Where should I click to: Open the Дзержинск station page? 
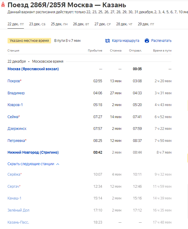(x=17, y=129)
